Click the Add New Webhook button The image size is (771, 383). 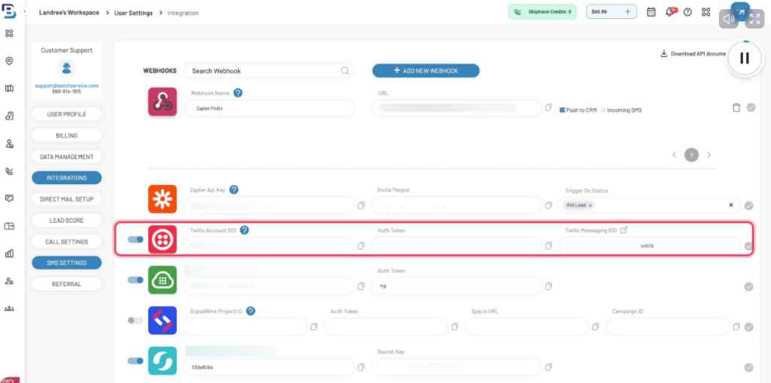tap(425, 71)
